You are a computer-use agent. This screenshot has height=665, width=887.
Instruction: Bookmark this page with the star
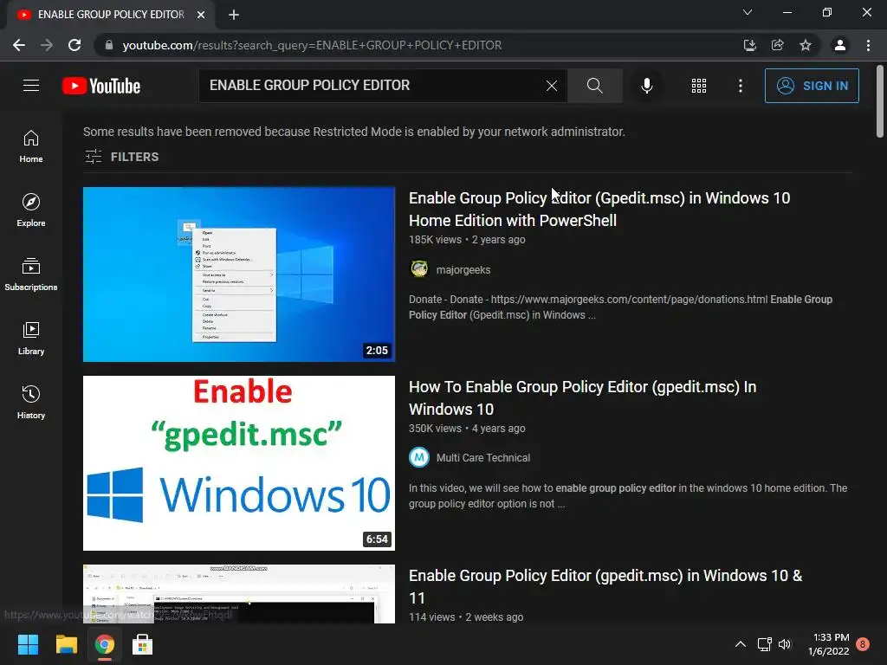806,45
